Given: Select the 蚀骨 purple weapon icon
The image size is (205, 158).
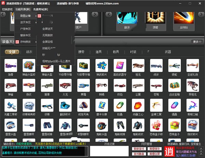Looking at the screenshot, I should pyautogui.click(x=11, y=65).
